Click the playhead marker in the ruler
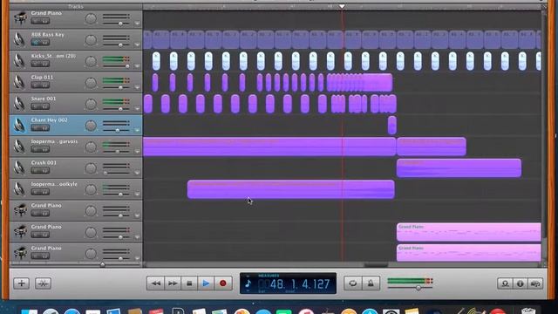This screenshot has height=314, width=558. (342, 6)
